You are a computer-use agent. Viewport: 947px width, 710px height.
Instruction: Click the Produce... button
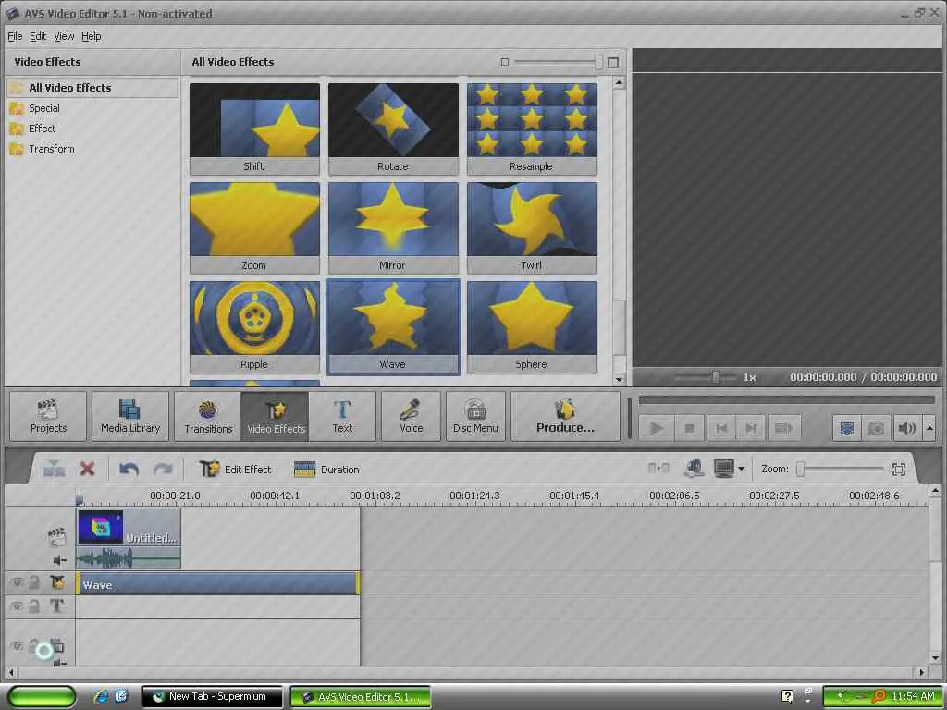click(565, 417)
